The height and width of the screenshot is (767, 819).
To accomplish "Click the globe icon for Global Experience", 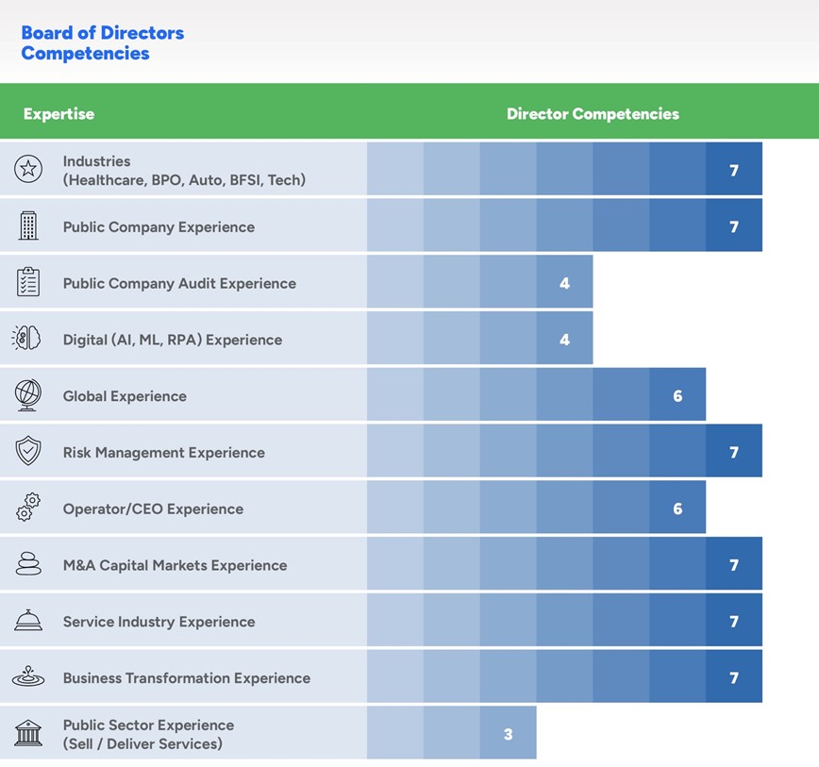I will pyautogui.click(x=28, y=395).
